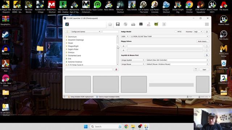Click the first empty screenshot thumbnail
Viewport: 232px width, 130px height.
click(78, 84)
